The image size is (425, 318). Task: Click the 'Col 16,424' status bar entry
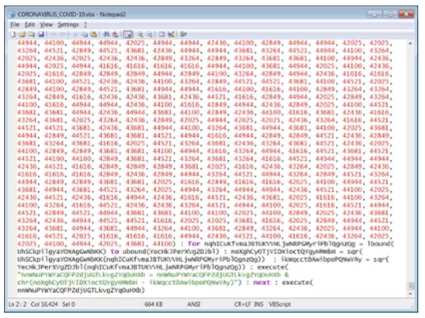[x=44, y=304]
